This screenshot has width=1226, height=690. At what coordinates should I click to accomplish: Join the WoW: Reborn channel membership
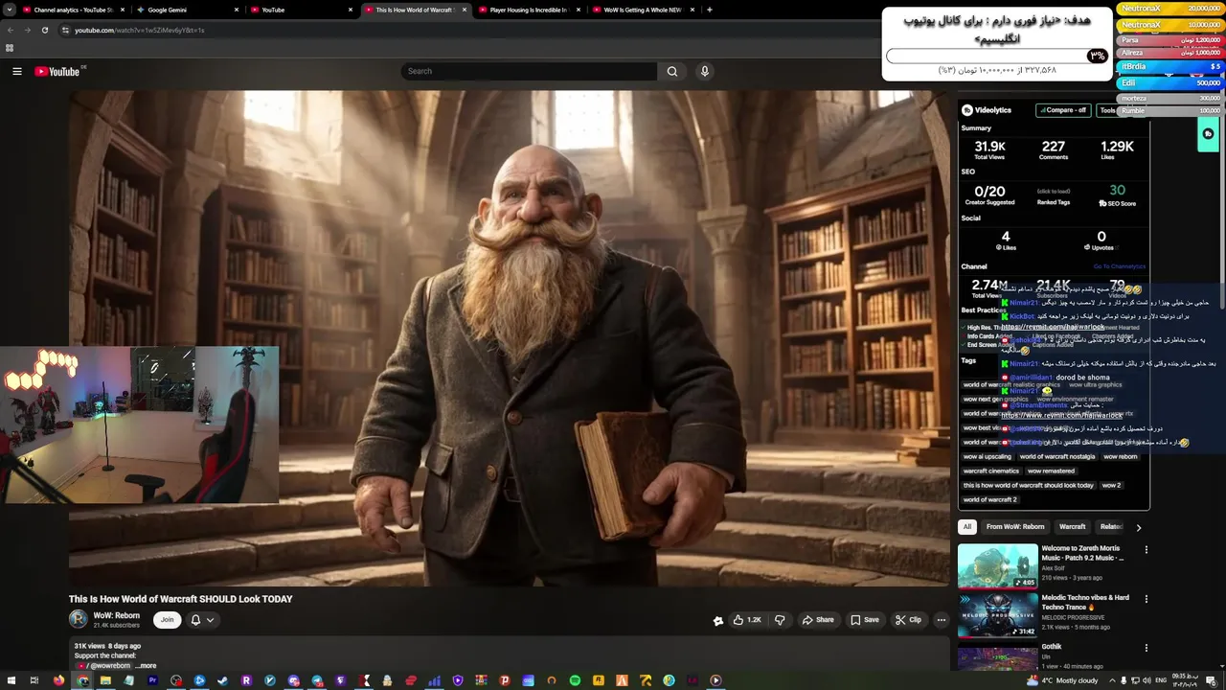[167, 620]
